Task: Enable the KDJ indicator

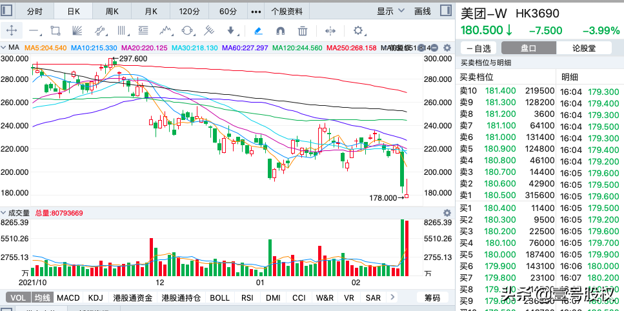Action: tap(96, 297)
